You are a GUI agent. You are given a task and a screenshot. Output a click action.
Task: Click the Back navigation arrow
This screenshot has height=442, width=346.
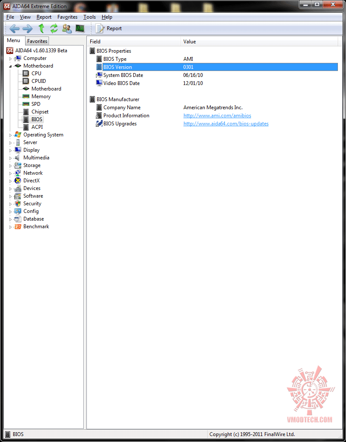click(14, 28)
